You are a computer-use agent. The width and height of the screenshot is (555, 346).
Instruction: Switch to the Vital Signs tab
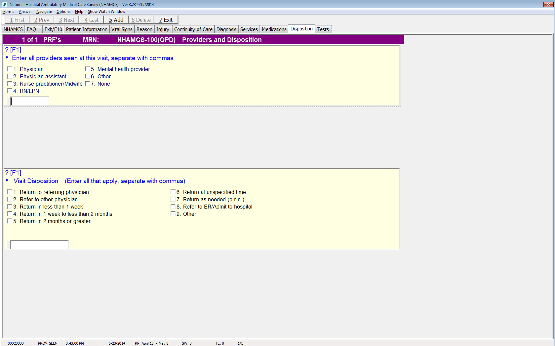122,29
